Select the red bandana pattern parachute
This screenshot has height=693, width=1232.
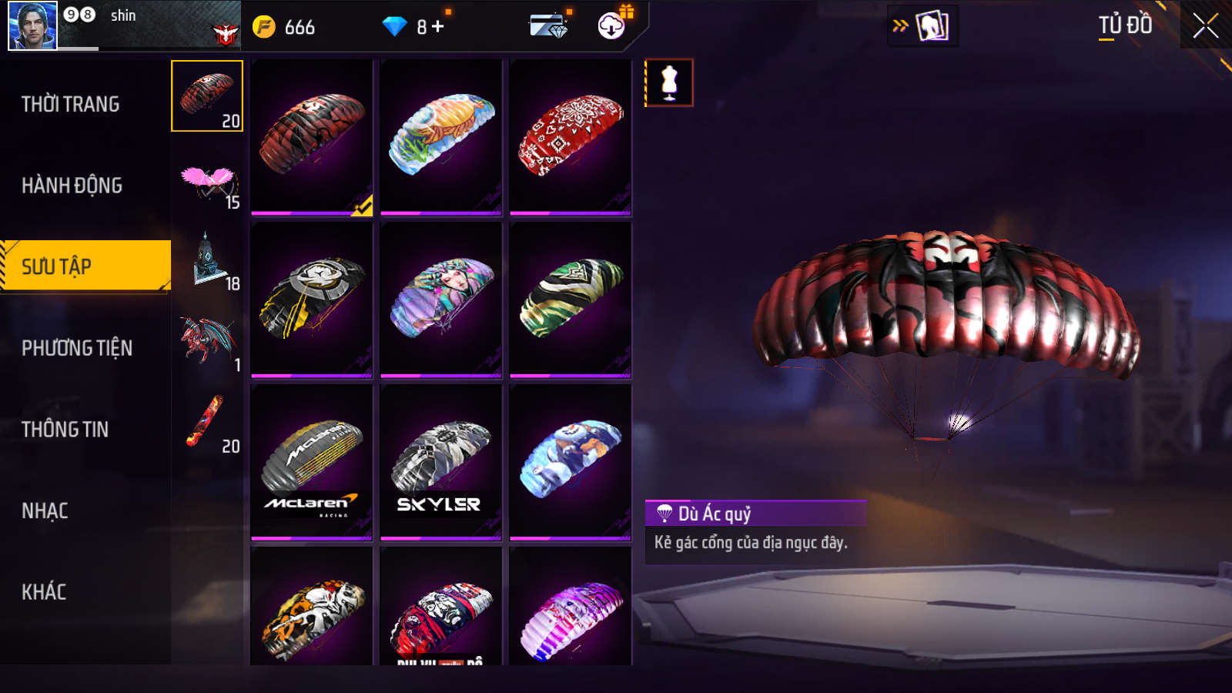point(571,137)
